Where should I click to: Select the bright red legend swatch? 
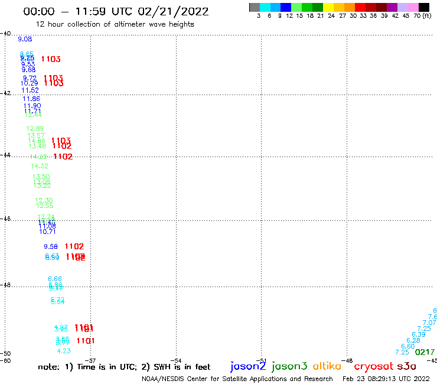tap(360, 7)
